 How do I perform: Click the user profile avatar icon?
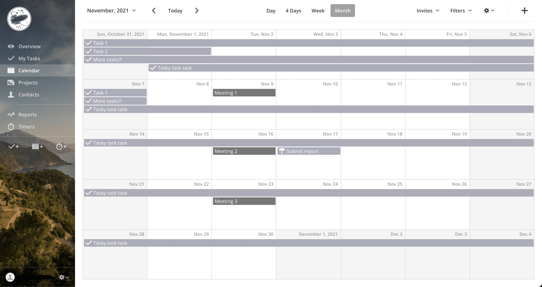(x=10, y=277)
